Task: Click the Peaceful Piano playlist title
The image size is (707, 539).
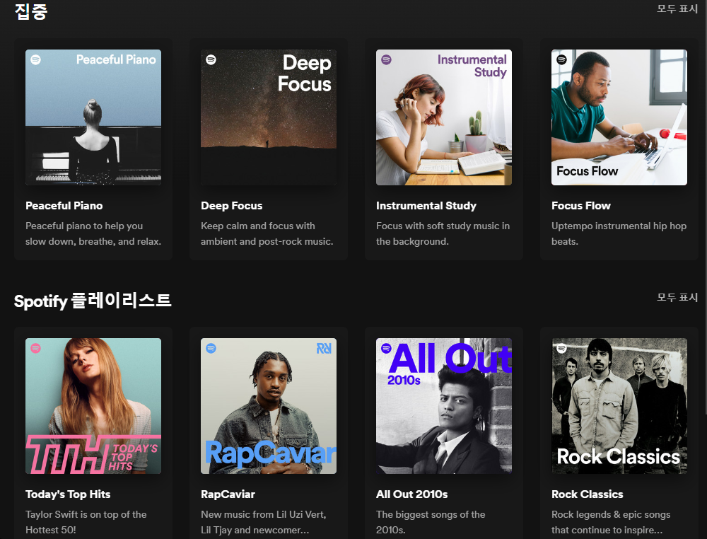Action: coord(64,206)
